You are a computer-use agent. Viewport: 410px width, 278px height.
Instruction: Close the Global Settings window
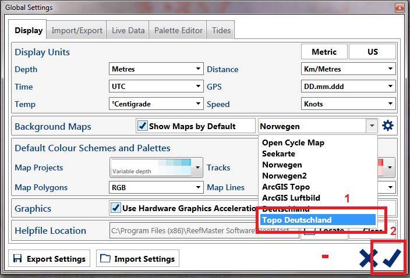pos(399,8)
